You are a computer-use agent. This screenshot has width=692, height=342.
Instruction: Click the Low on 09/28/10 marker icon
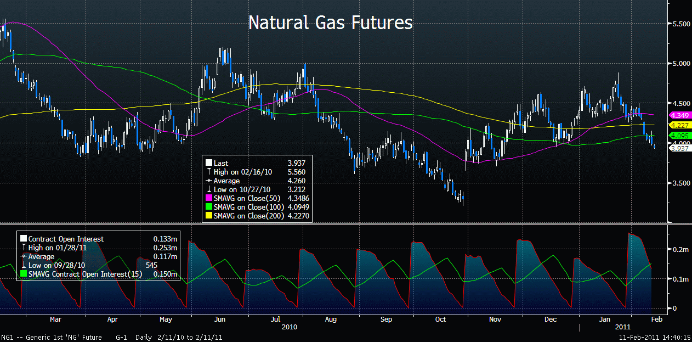pyautogui.click(x=24, y=265)
